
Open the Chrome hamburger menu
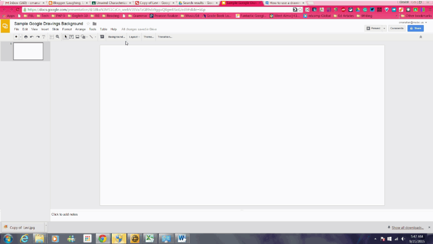(430, 10)
